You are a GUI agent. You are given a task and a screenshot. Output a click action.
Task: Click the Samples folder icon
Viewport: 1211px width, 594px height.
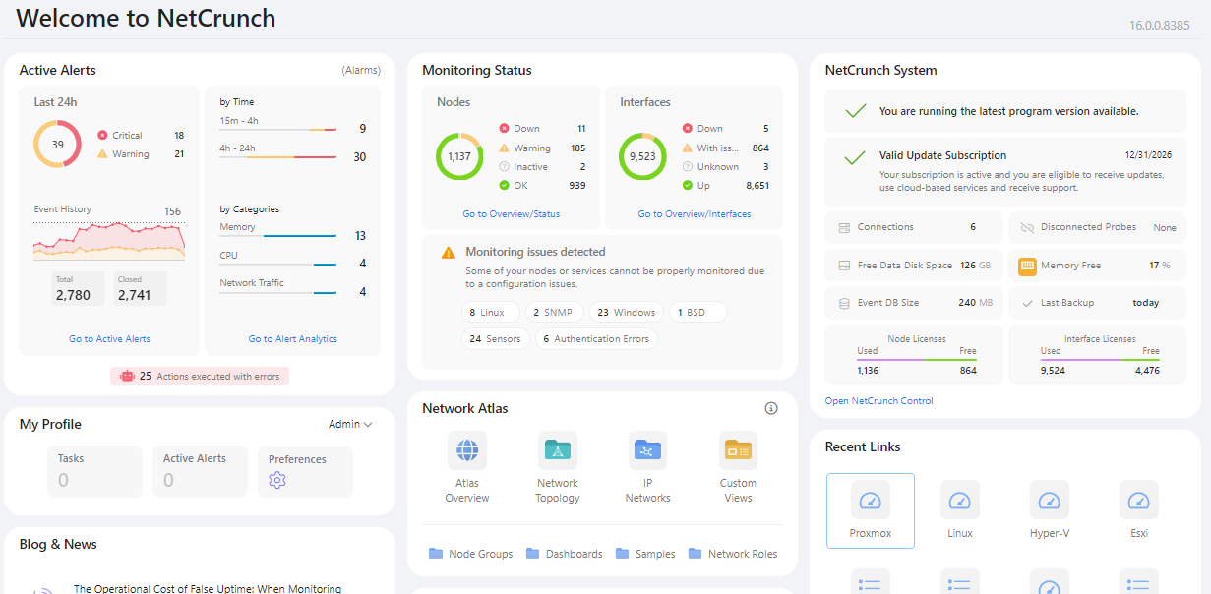click(x=623, y=554)
